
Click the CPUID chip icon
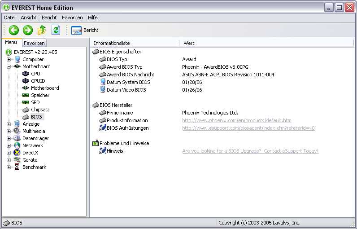pyautogui.click(x=26, y=81)
